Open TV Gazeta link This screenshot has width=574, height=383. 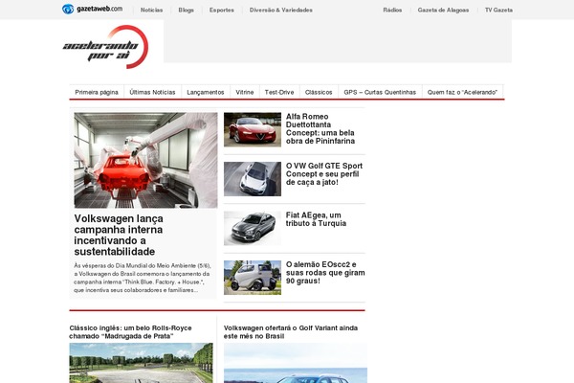[x=498, y=10]
